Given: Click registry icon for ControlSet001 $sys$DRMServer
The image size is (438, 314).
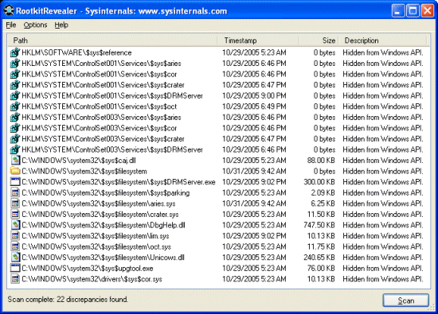Looking at the screenshot, I should point(15,95).
